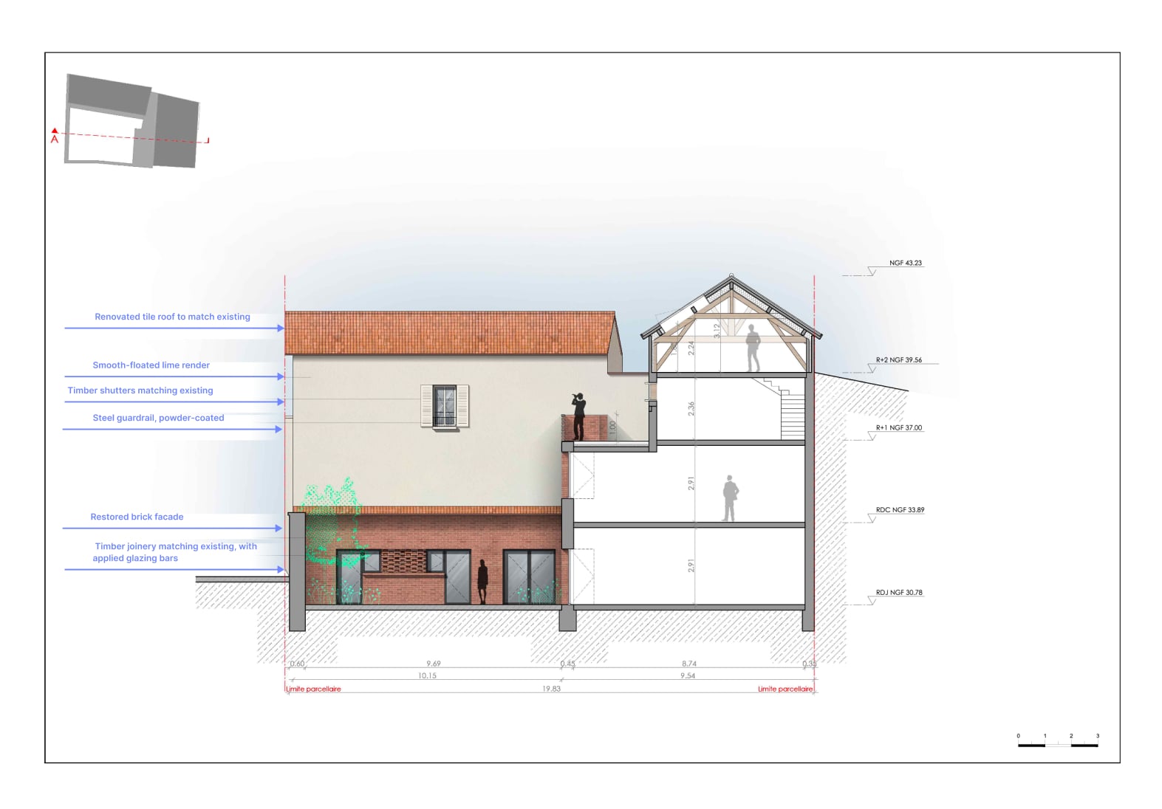This screenshot has width=1162, height=809.
Task: Click the 9.69 dimension value
Action: pos(434,664)
